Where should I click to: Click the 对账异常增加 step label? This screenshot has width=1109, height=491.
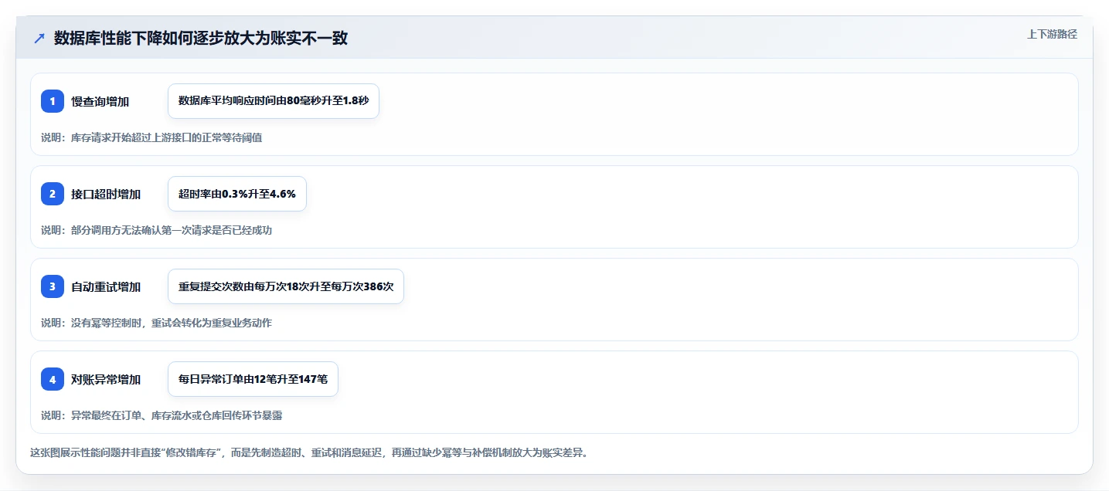point(106,379)
